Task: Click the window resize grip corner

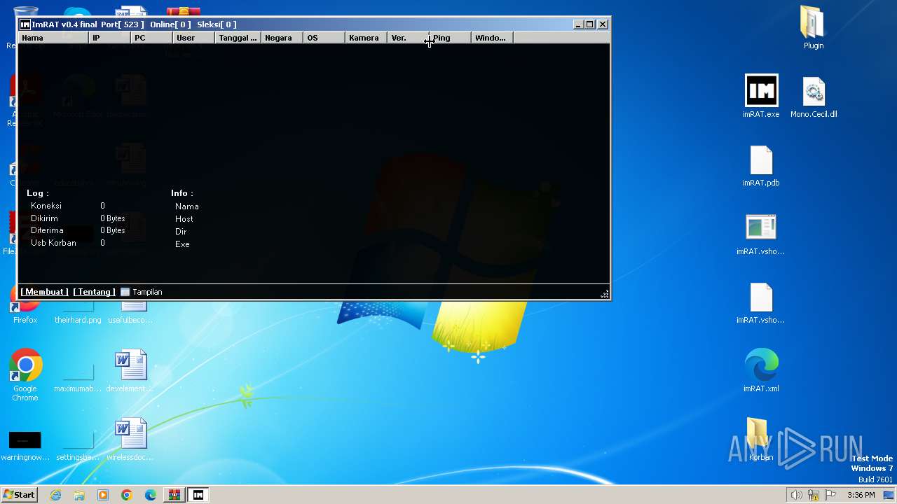Action: [x=605, y=294]
